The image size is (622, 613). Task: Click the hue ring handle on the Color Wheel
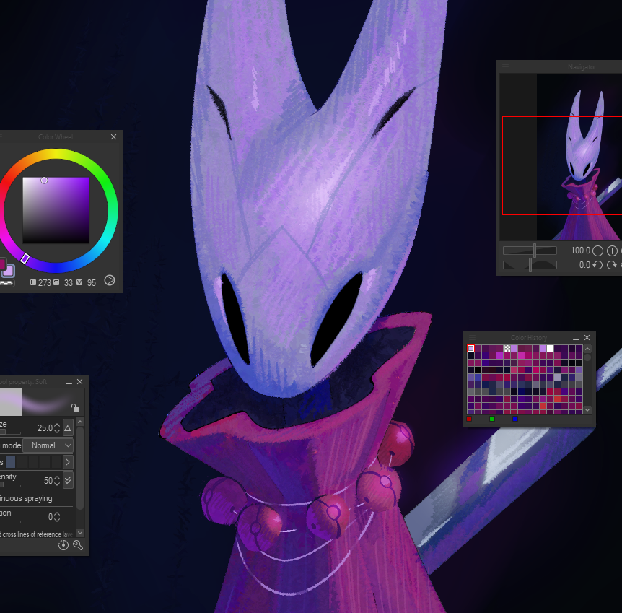[x=25, y=258]
